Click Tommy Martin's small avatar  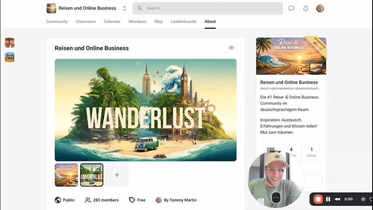159,200
